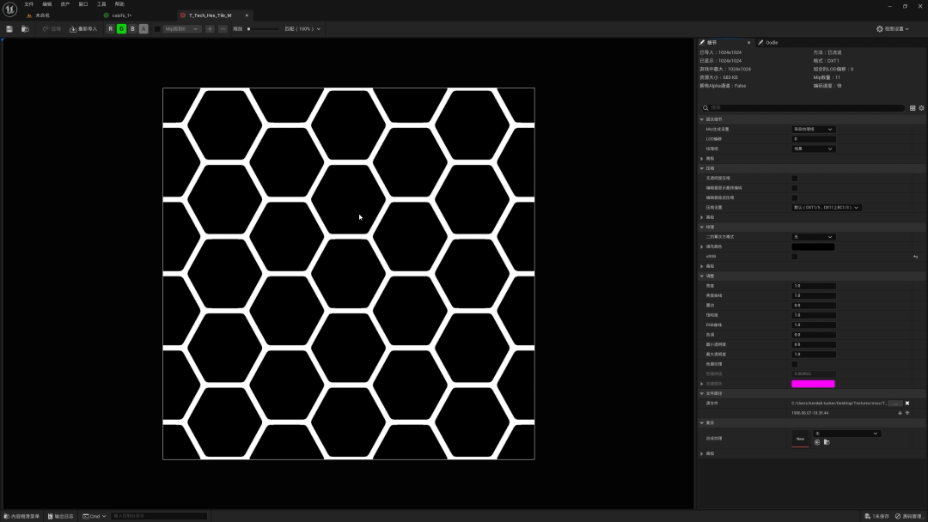Enable Compress Without Alpha checkbox
Screen dimensions: 928x522
[795, 178]
